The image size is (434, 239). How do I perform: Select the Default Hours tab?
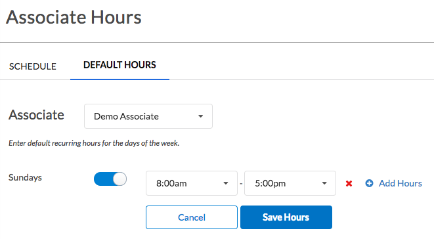pyautogui.click(x=119, y=65)
